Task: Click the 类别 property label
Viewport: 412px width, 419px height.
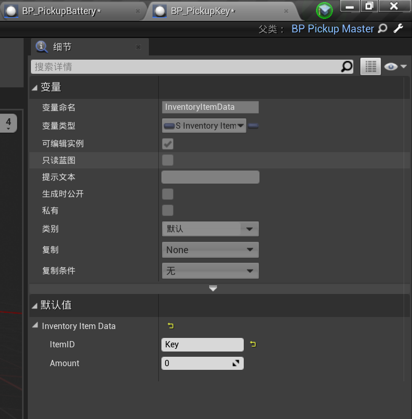Action: (x=50, y=229)
